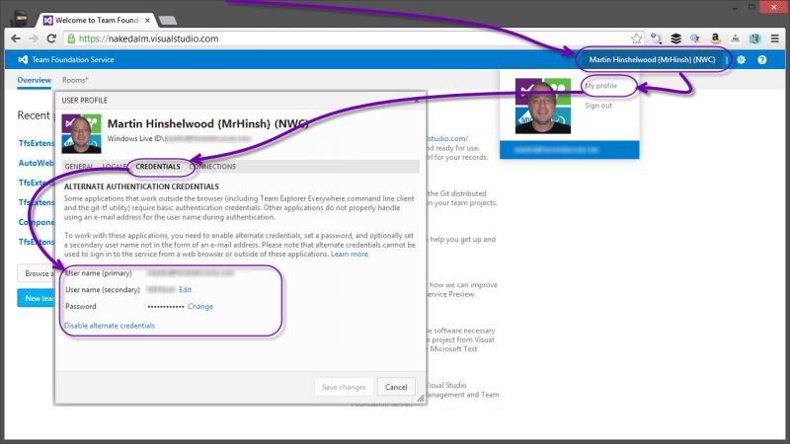Open a new browser tab
This screenshot has height=444, width=790.
click(167, 20)
